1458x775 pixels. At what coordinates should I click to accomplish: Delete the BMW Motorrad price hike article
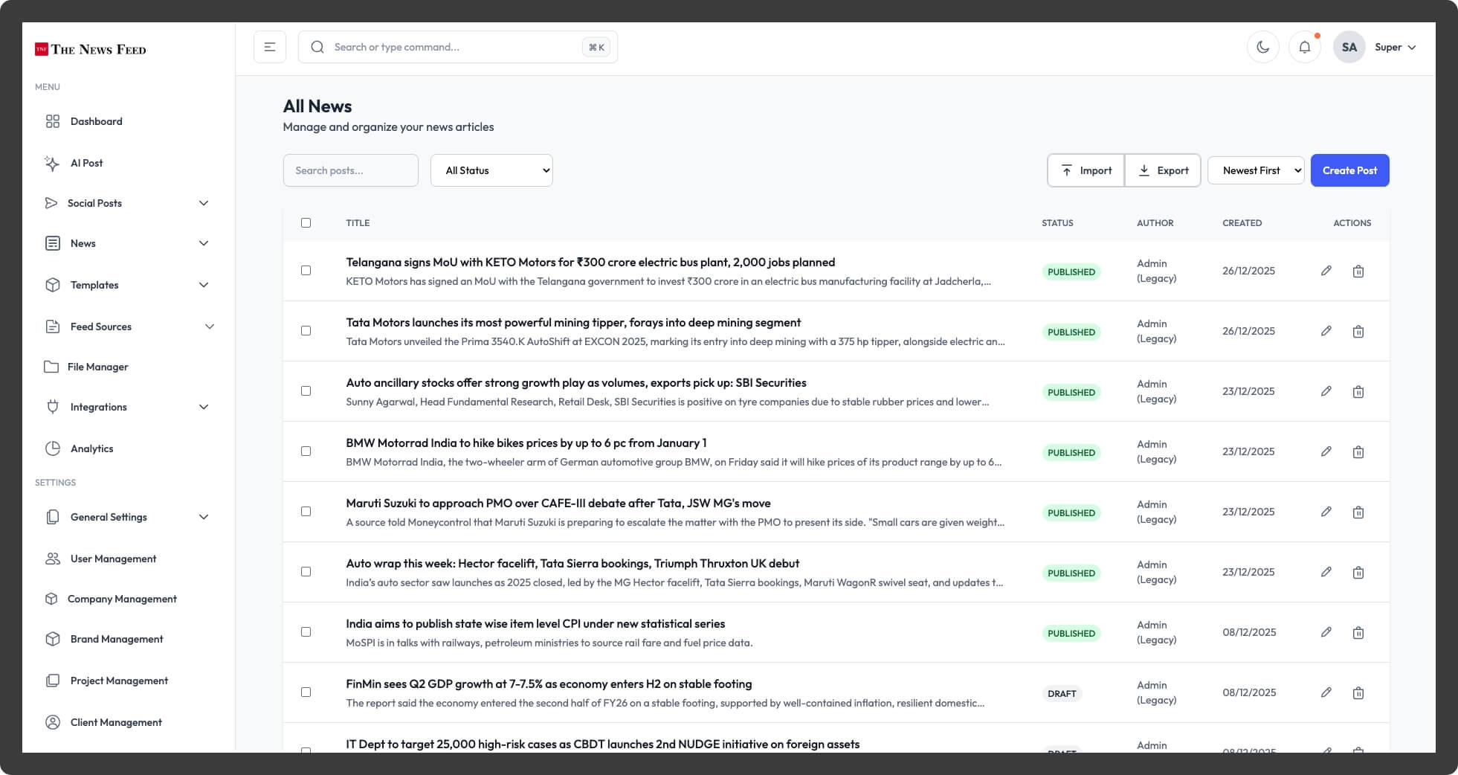point(1359,451)
